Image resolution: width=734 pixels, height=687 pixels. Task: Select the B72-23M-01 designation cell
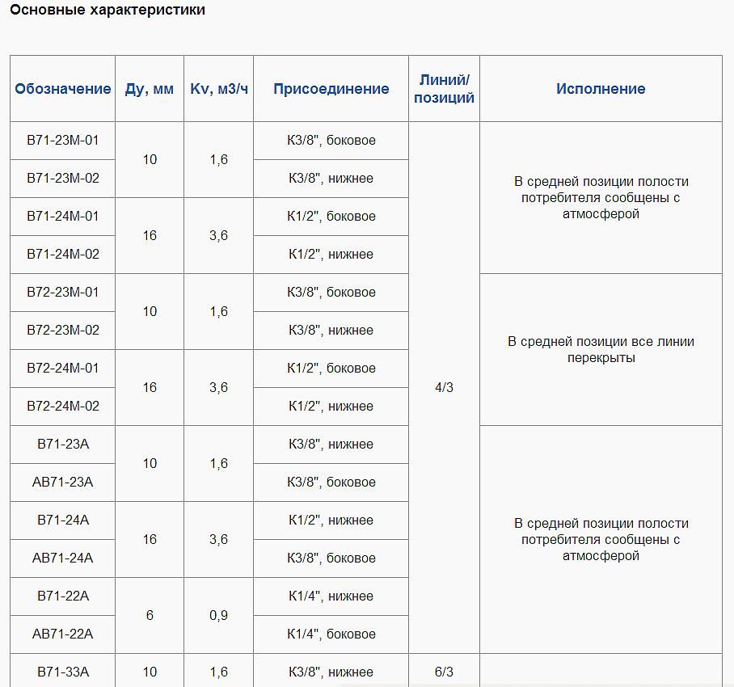[61, 293]
